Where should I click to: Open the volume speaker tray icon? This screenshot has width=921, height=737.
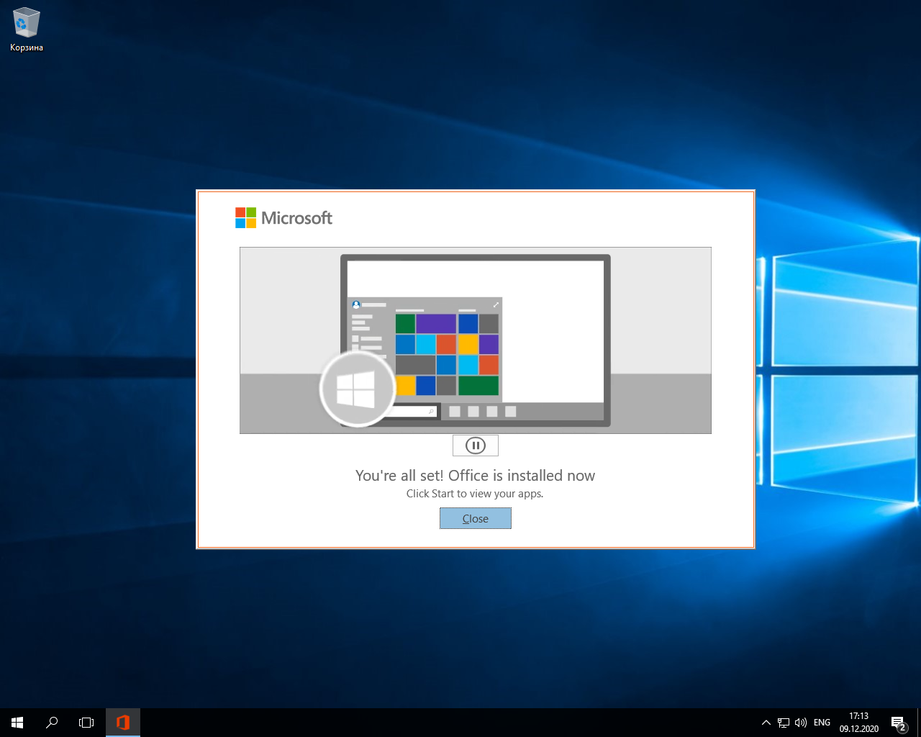801,723
